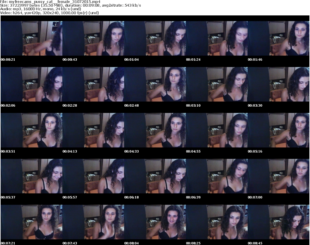Open the thumbnail for 00:06:18
The width and height of the screenshot is (310, 245).
(155, 176)
